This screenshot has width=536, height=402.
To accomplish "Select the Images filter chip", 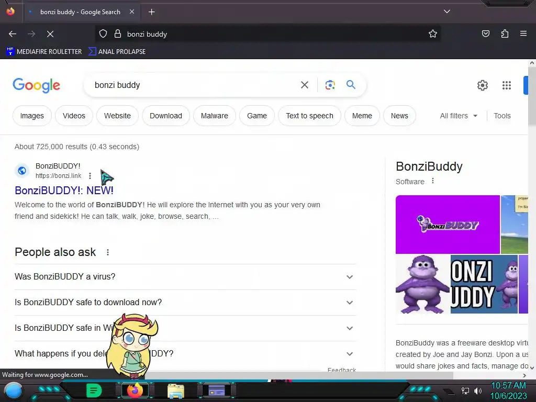I will coord(32,116).
